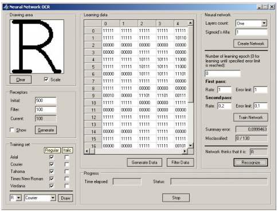Select column header 3 in learning data
278x213 pixels.
tap(165, 23)
